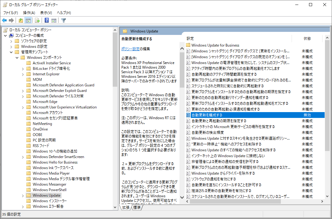Expand the ソフトウェアの設定 node
Viewport: 332px width, 219px height.
point(11,41)
